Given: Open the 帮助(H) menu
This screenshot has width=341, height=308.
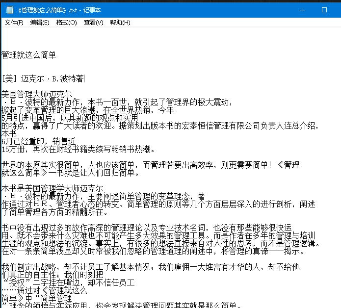Looking at the screenshot, I should click(x=120, y=23).
